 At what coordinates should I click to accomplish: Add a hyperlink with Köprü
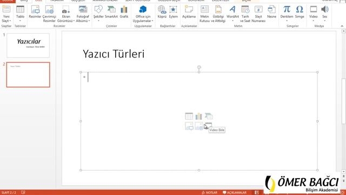(162, 12)
